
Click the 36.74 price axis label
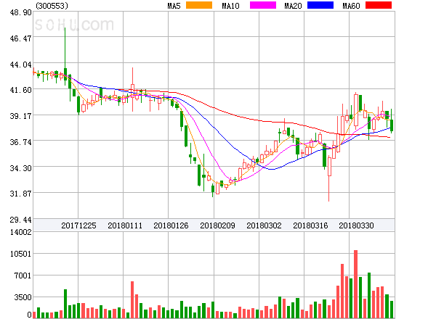pos(20,142)
